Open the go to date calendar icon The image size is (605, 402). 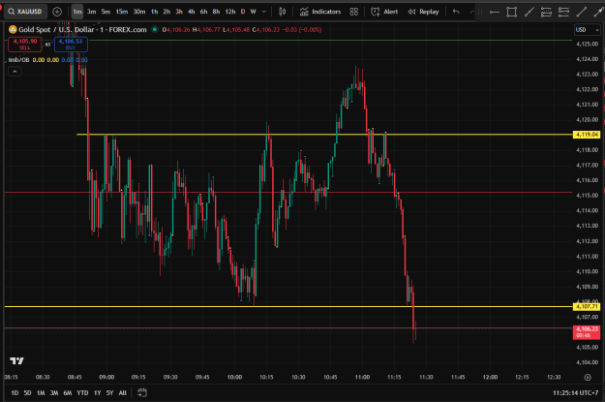(142, 392)
